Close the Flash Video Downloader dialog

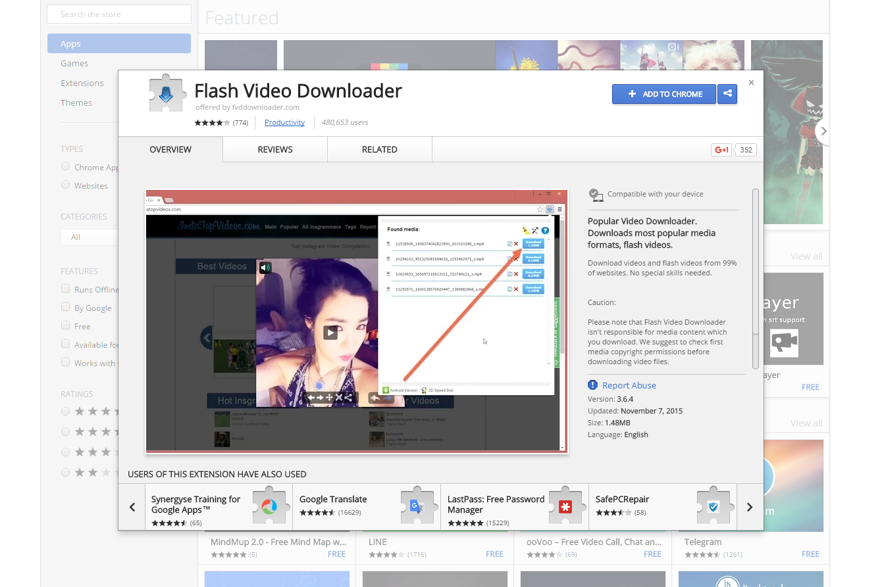752,83
